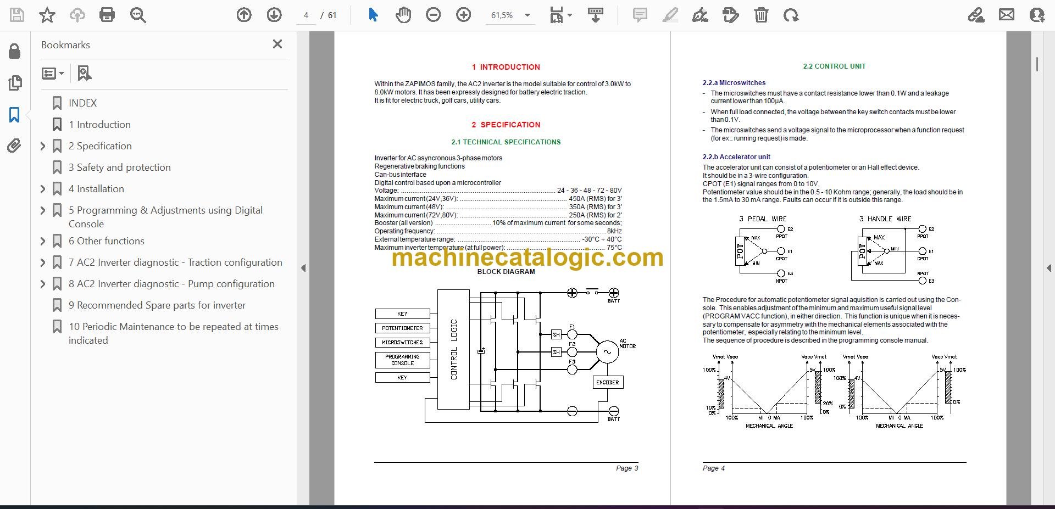Open the zoom level dropdown 61,5%
Screen dimensions: 1055x509
[x=510, y=15]
